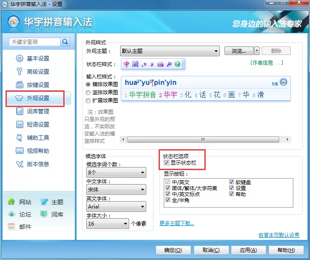
Task: Click the check icon for 版本信息
Action: 19,164
